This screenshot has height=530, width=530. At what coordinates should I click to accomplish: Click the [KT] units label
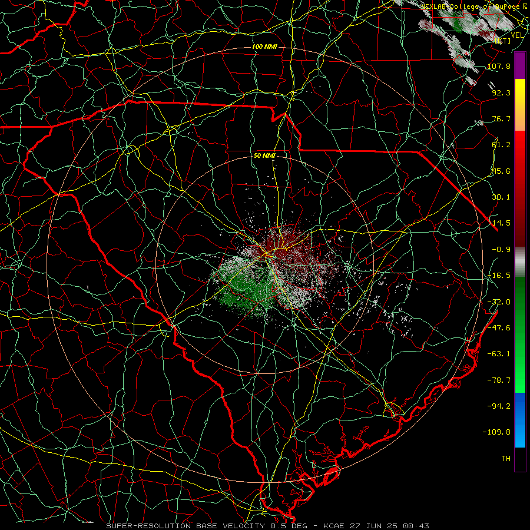[503, 41]
